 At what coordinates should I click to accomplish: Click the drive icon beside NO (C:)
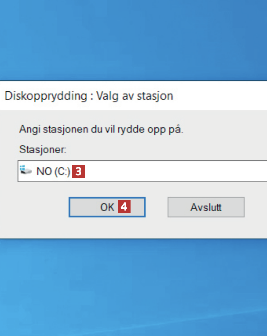[x=26, y=171]
